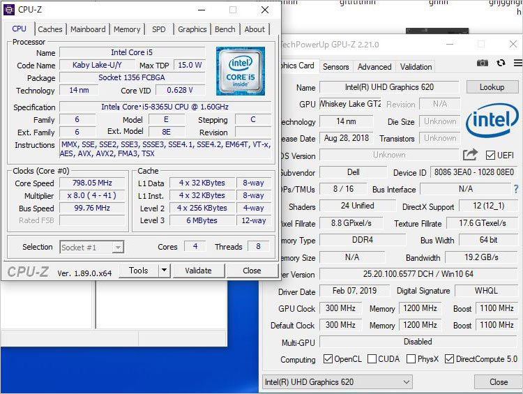Click the GPU field Whiskey Lake GT2
Viewport: 523px width, 394px height.
pos(350,104)
